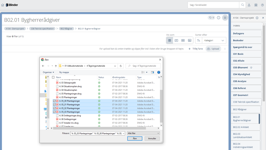
Task: Switch to image thumbnail view
Action: click(x=189, y=41)
